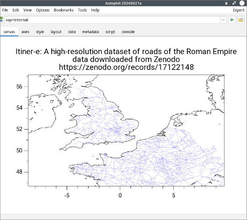This screenshot has height=220, width=247.
Task: Click the data source type icon beside the address bar
Action: [1, 20]
